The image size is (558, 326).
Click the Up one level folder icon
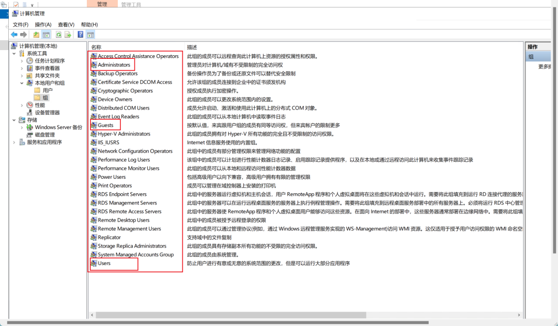[36, 35]
